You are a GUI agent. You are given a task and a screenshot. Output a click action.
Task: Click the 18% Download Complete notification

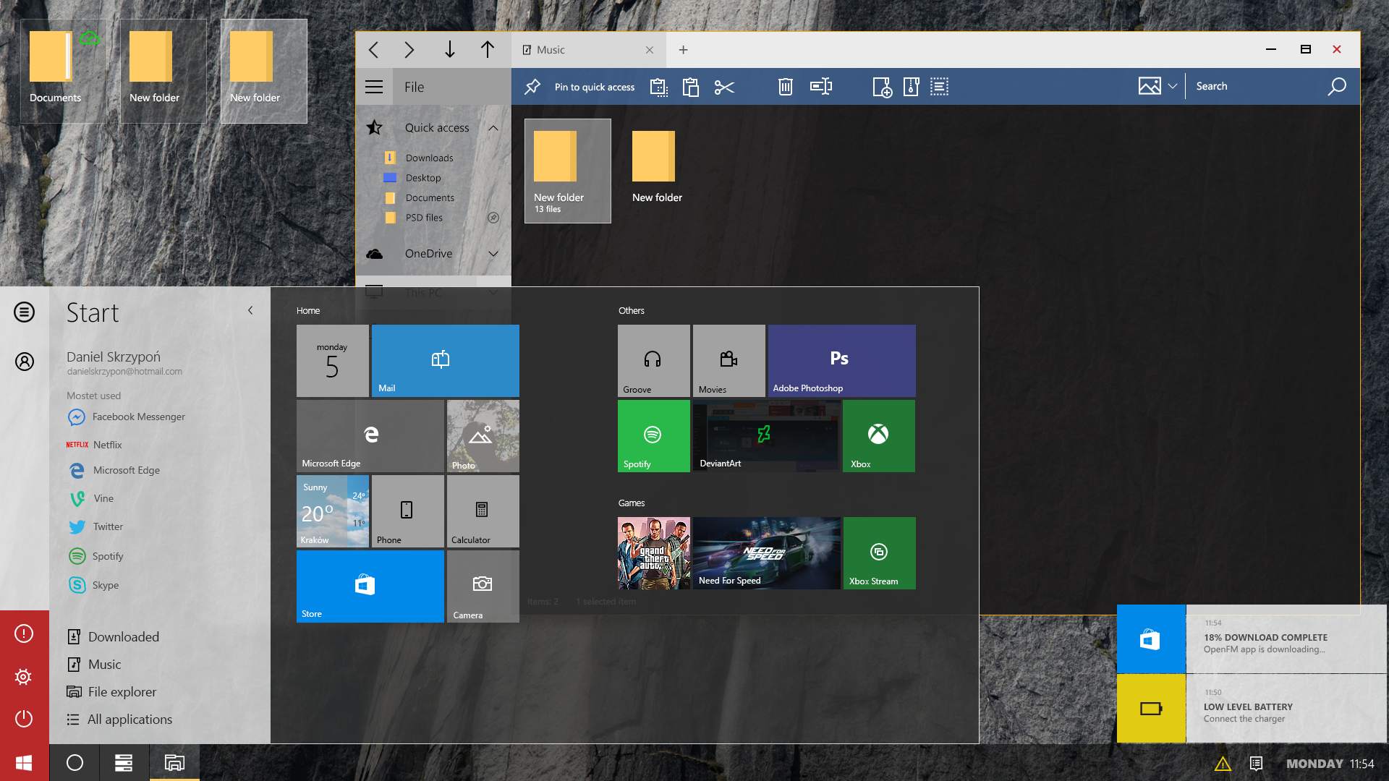[1252, 639]
